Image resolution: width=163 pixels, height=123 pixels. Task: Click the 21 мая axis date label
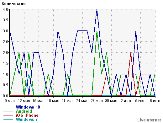(68, 101)
